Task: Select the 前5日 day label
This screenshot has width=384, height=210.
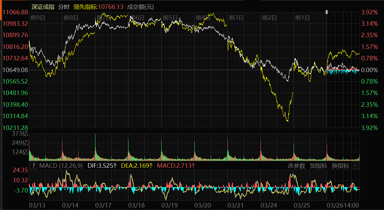Action: (x=170, y=17)
